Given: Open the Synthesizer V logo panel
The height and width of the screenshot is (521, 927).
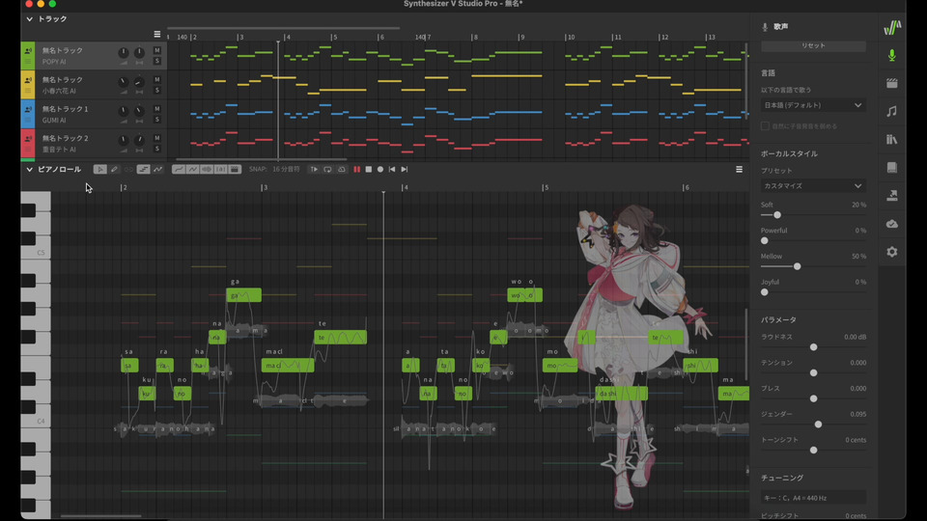Looking at the screenshot, I should point(892,27).
